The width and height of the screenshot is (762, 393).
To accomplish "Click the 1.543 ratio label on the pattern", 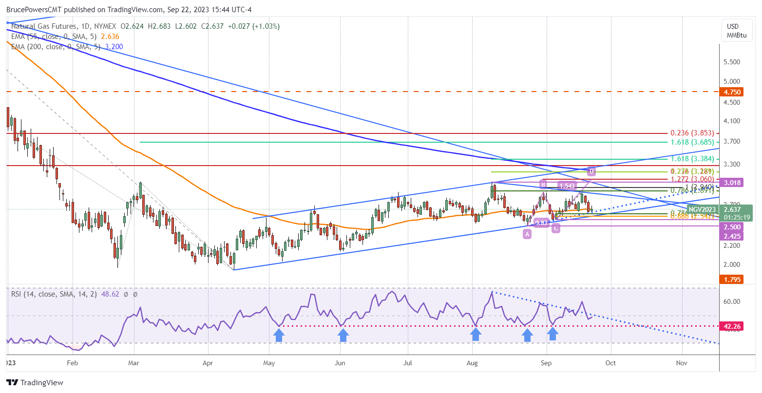I will [x=568, y=186].
